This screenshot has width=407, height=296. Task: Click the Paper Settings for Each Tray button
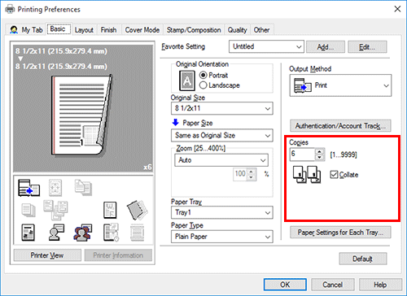tap(340, 233)
